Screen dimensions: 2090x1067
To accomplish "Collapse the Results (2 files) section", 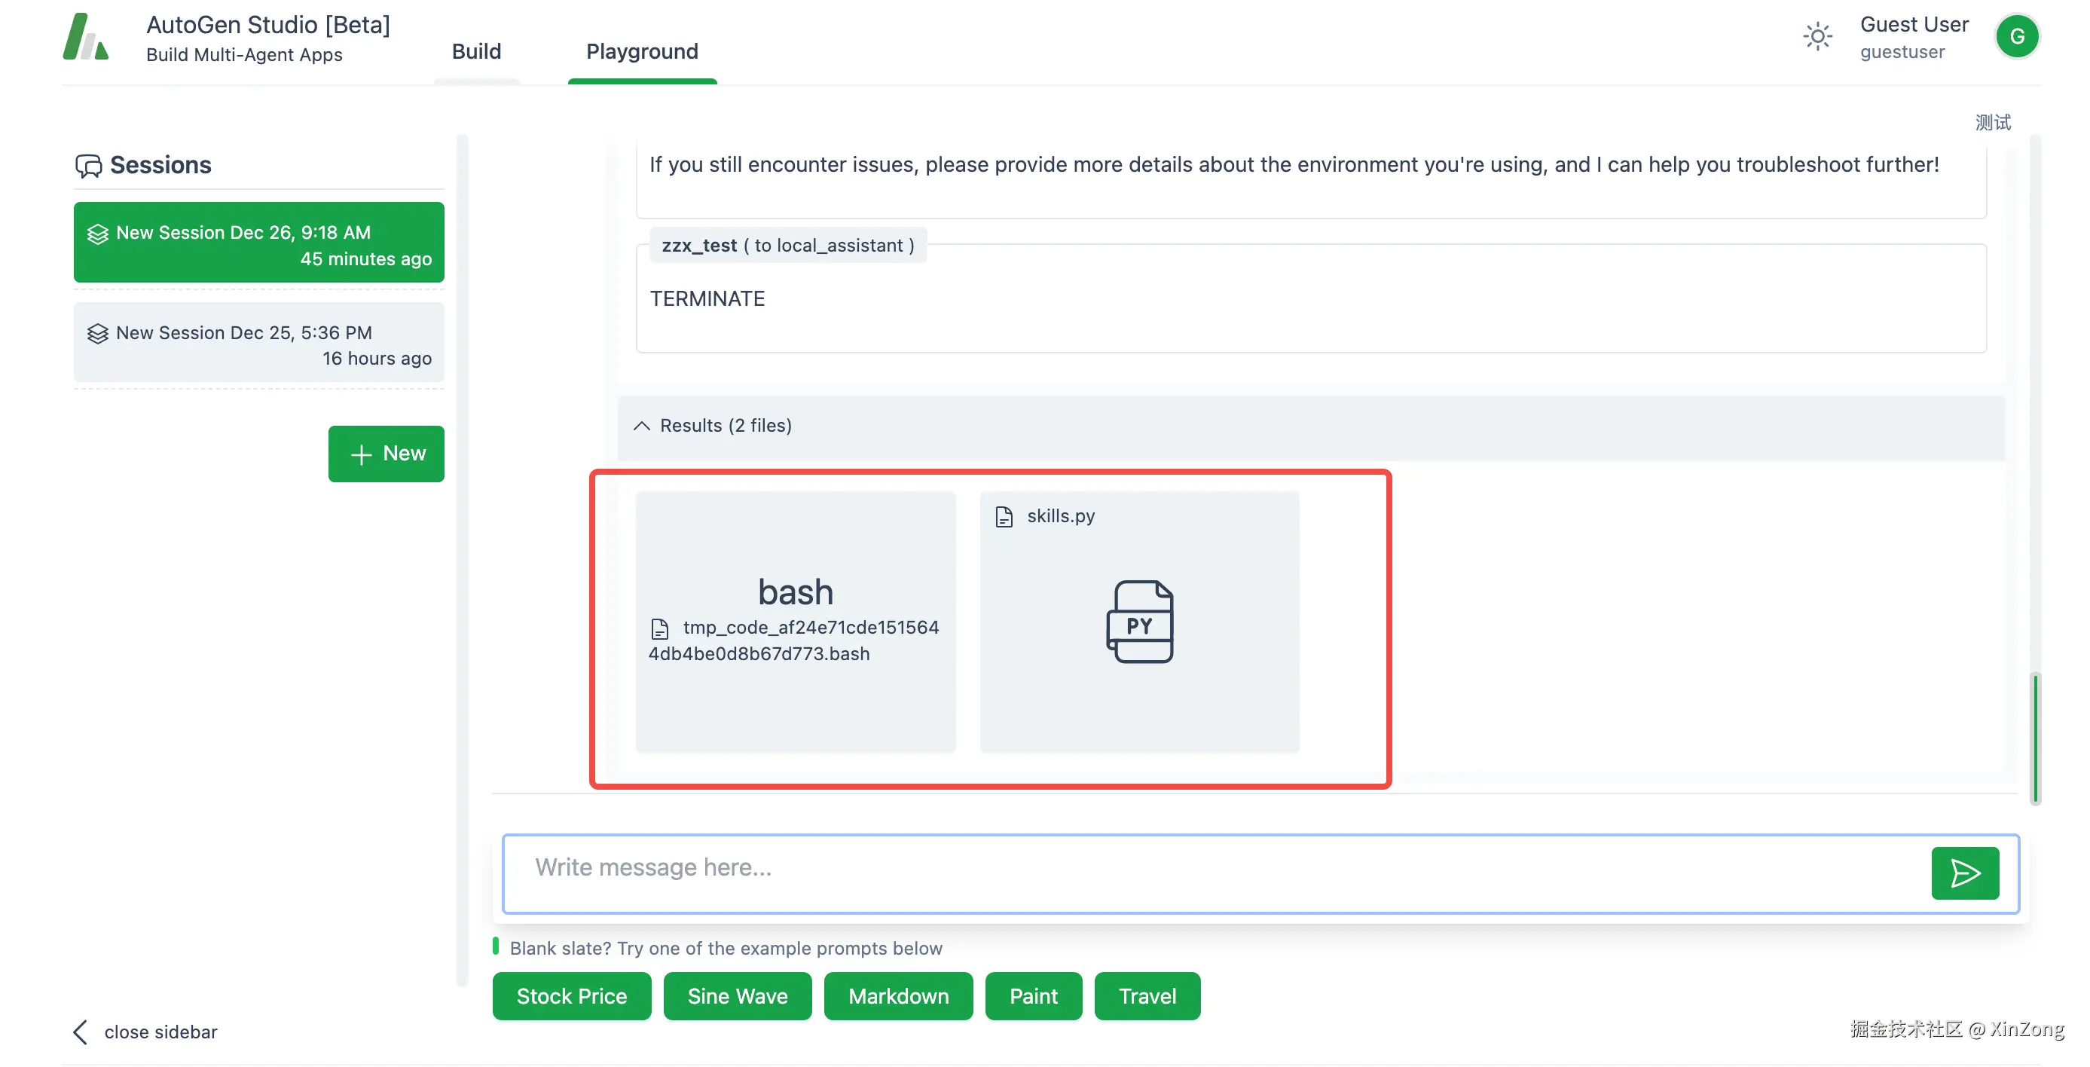I will point(641,426).
